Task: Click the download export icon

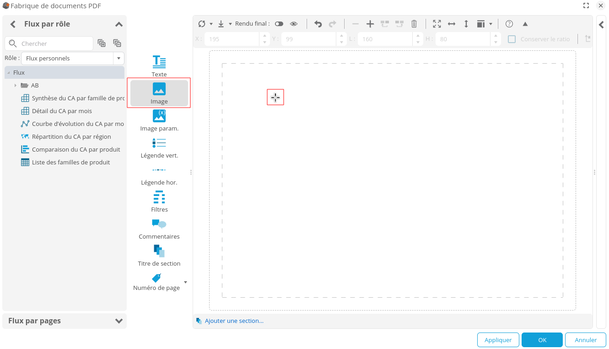Action: click(221, 24)
